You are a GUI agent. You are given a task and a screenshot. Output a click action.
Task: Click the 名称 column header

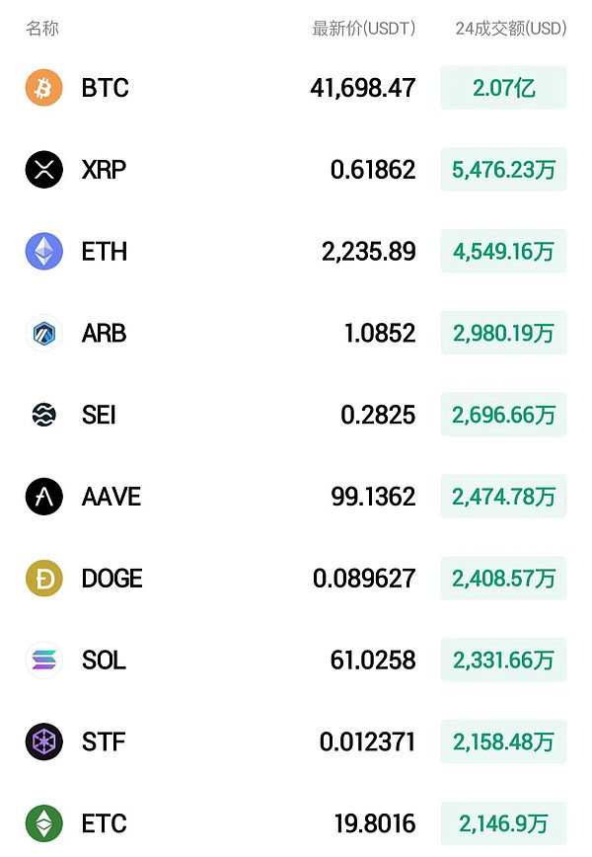[x=41, y=29]
